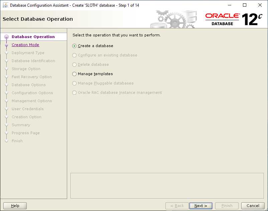The height and width of the screenshot is (211, 268).
Task: Click the empty message area at bottom
Action: pos(167,186)
